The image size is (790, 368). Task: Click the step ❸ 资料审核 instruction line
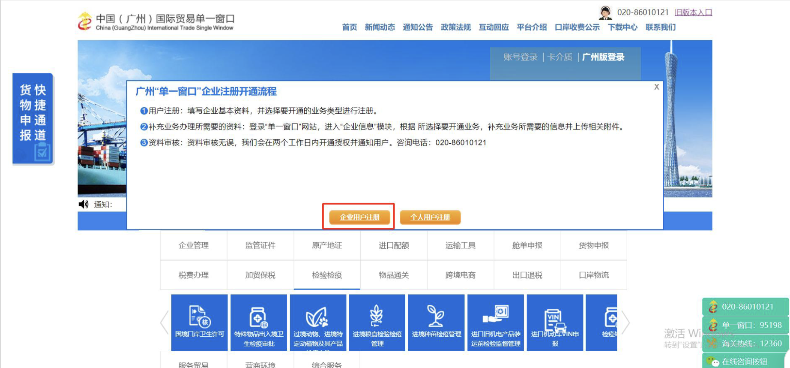pyautogui.click(x=313, y=142)
